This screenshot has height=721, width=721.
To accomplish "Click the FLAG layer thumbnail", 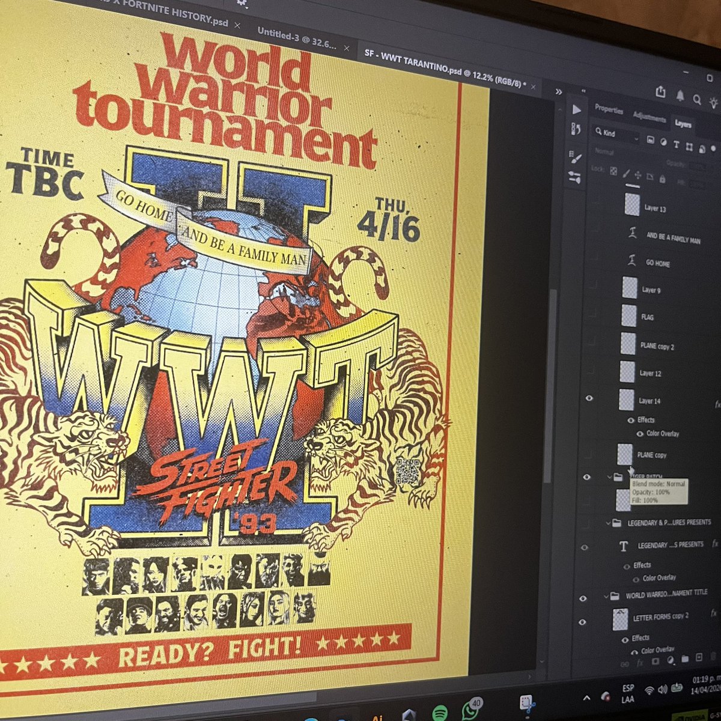I will pyautogui.click(x=629, y=314).
